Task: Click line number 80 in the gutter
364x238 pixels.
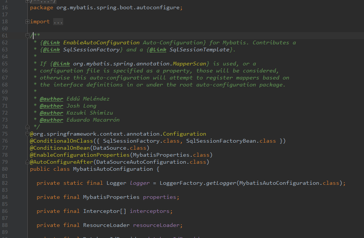Action: [x=5, y=169]
